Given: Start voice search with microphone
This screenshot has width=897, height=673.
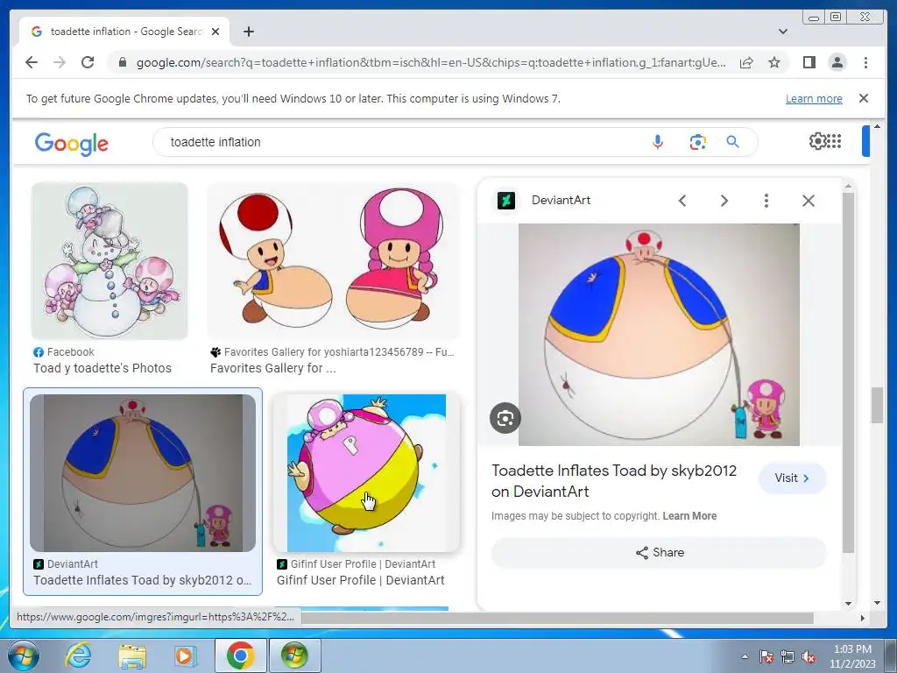Looking at the screenshot, I should [658, 142].
